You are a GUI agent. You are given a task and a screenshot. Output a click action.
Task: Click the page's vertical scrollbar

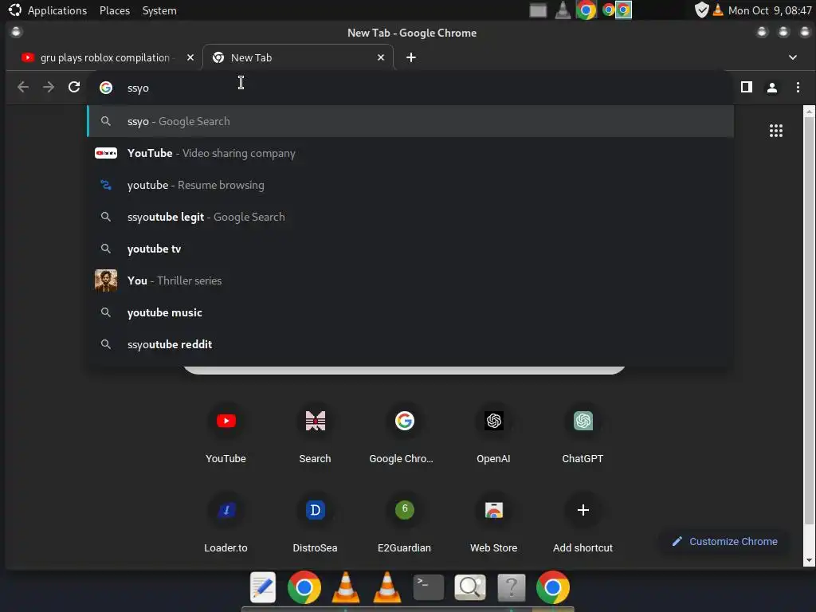click(809, 320)
